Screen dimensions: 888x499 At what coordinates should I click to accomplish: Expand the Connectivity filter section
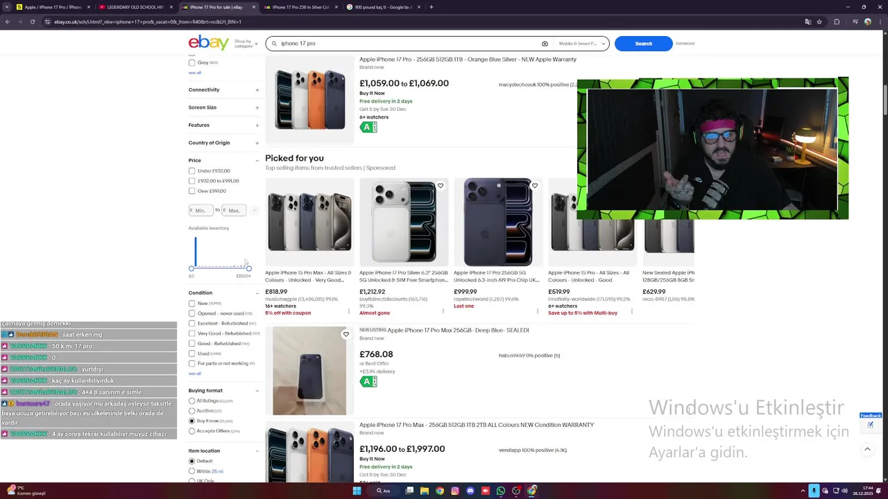(223, 89)
